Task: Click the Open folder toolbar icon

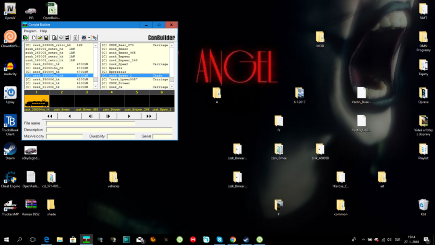Action: click(40, 37)
